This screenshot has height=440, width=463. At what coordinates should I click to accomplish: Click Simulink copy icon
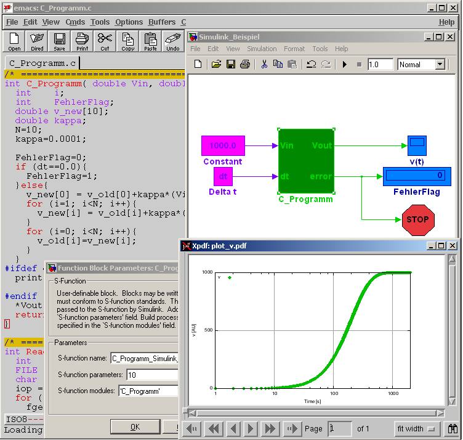[278, 64]
